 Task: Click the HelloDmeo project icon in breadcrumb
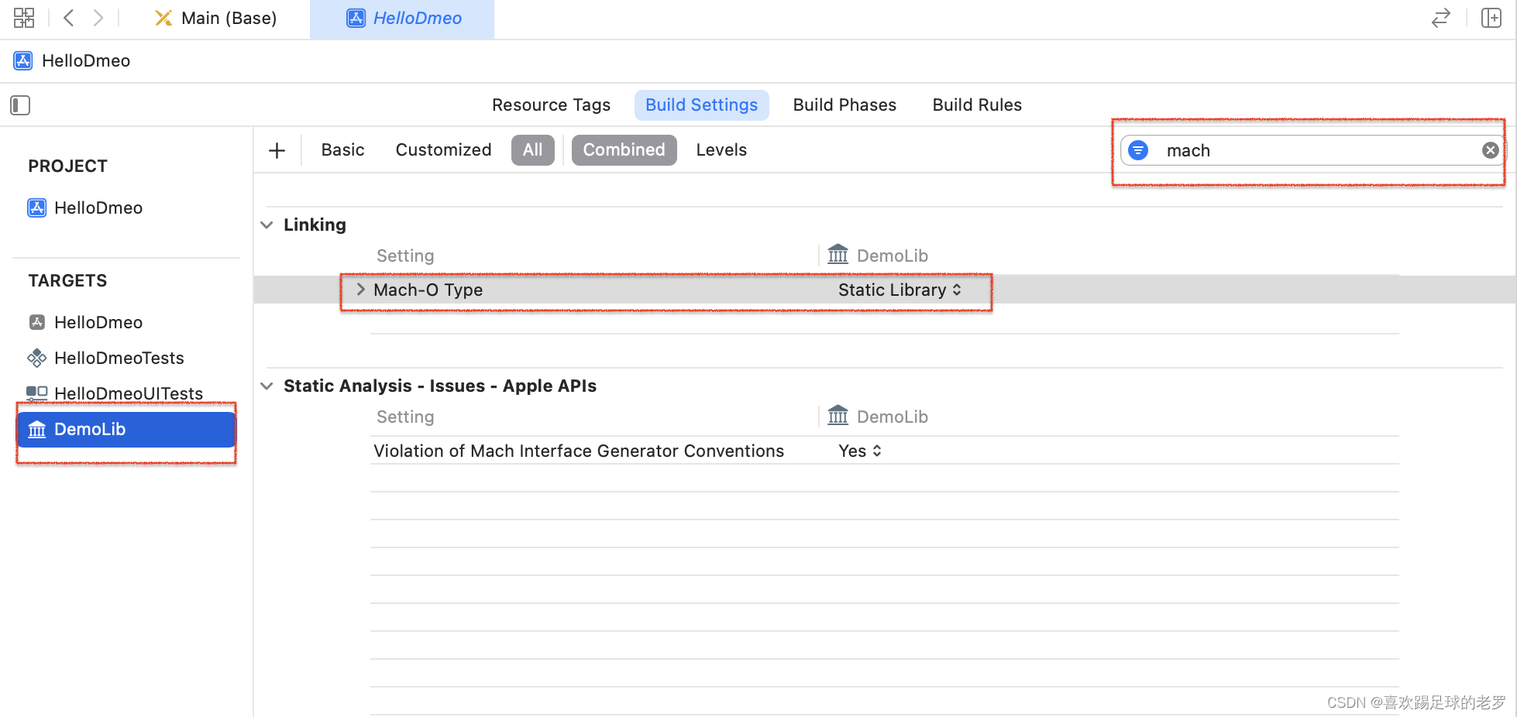(23, 60)
